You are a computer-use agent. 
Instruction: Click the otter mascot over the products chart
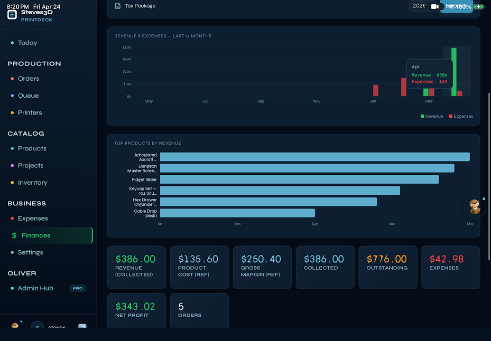pyautogui.click(x=474, y=207)
